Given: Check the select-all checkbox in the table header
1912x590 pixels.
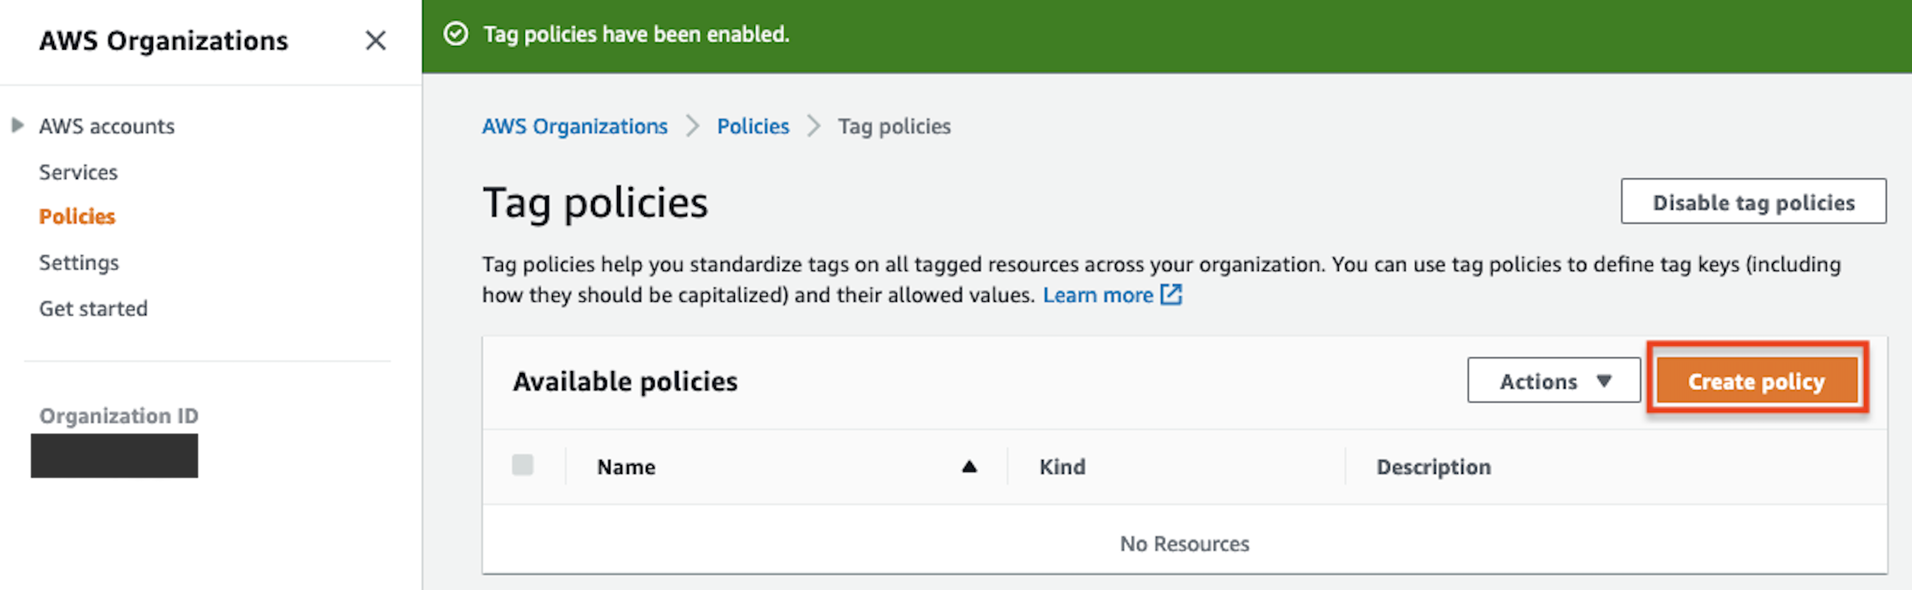Looking at the screenshot, I should click(x=523, y=465).
